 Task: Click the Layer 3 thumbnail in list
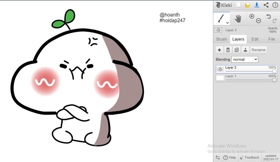coord(220,69)
